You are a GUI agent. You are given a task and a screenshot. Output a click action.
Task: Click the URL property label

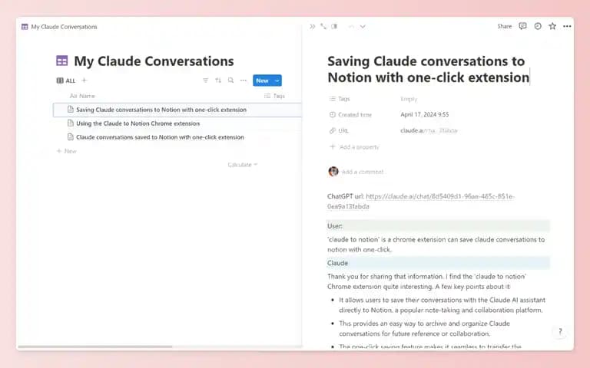coord(339,130)
